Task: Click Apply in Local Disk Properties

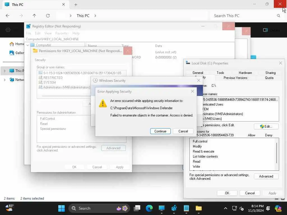Action: [x=272, y=193]
